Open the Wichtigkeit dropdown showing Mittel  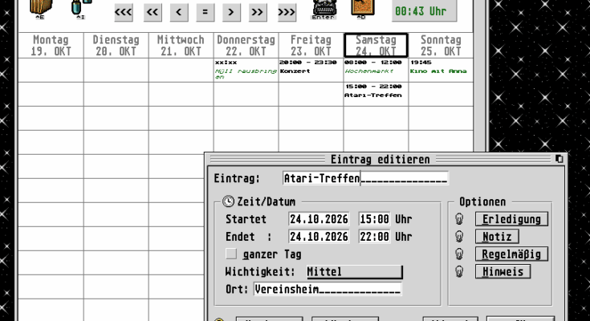tap(355, 272)
